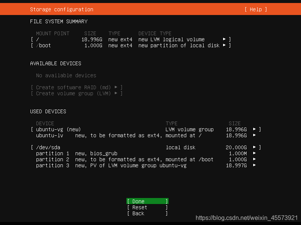This screenshot has width=301, height=225.
Task: Click the AVAILABLE DEVICES heading
Action: click(x=56, y=63)
